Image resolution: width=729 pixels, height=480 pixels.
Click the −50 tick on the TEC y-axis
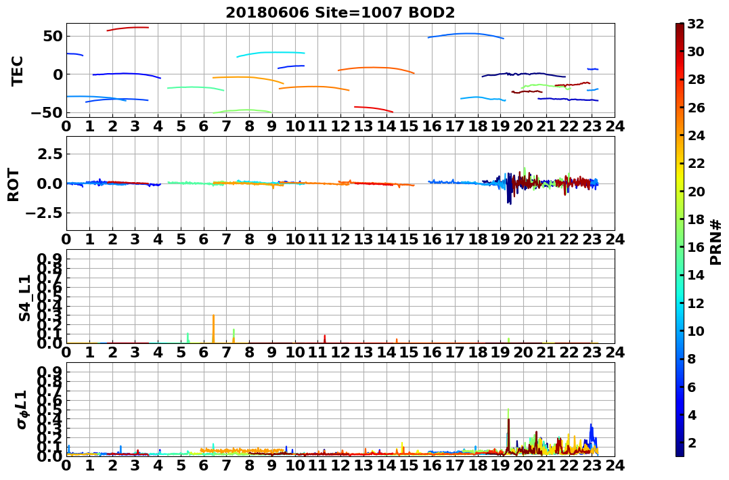coord(47,112)
